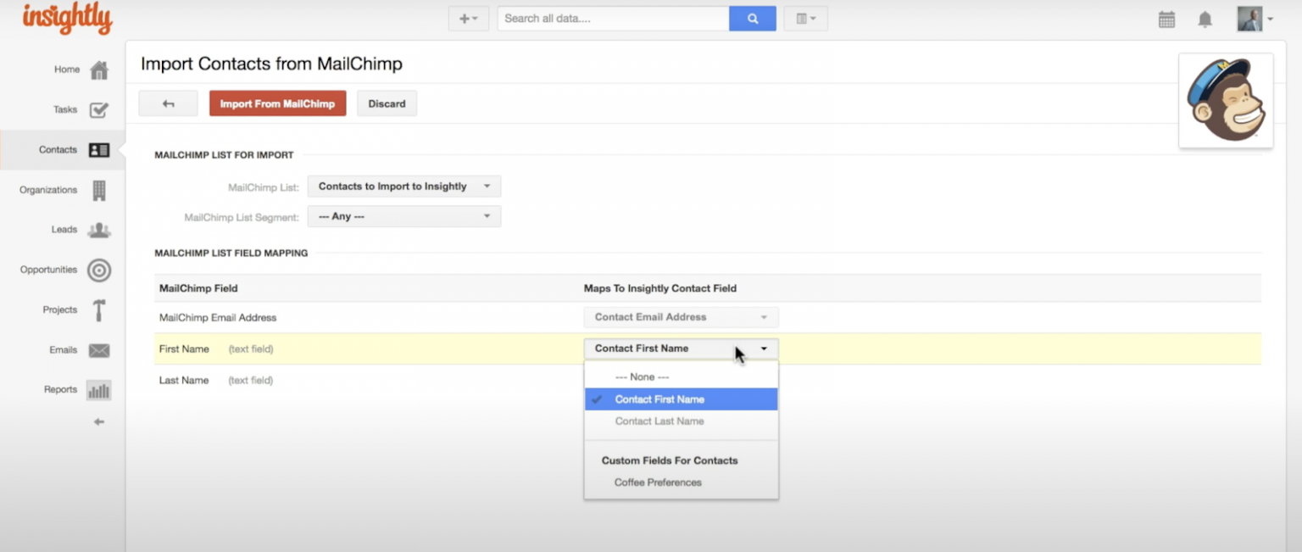The height and width of the screenshot is (552, 1302).
Task: Click the Organizations building icon
Action: click(x=99, y=190)
